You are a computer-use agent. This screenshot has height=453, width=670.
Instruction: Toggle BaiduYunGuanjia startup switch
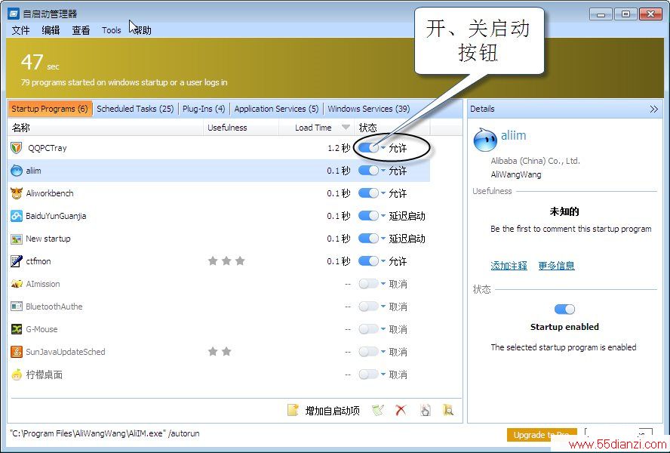tap(368, 216)
